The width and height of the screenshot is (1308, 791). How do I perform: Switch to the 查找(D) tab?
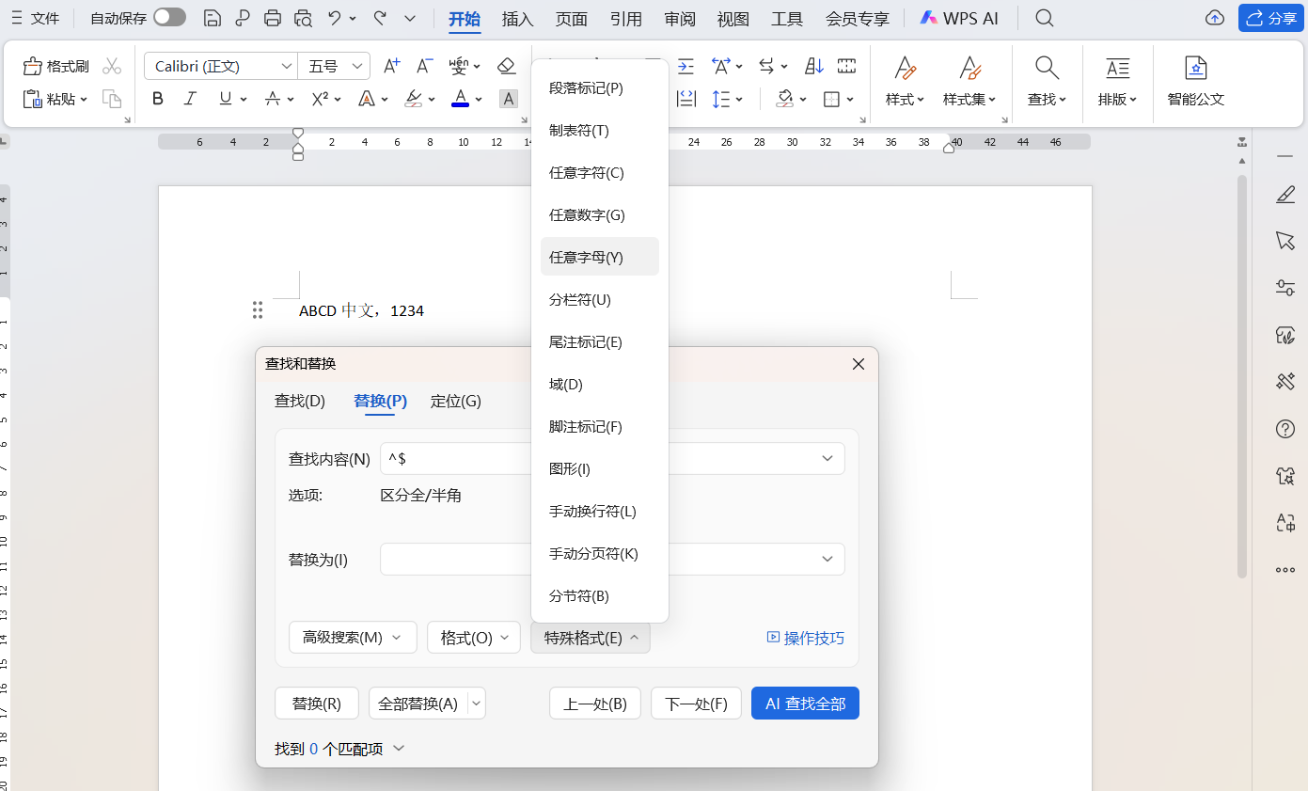tap(300, 401)
